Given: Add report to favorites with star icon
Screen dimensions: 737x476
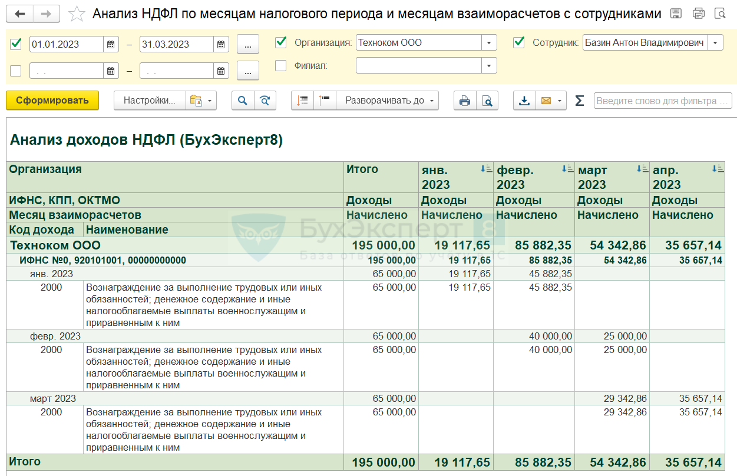Looking at the screenshot, I should 77,14.
